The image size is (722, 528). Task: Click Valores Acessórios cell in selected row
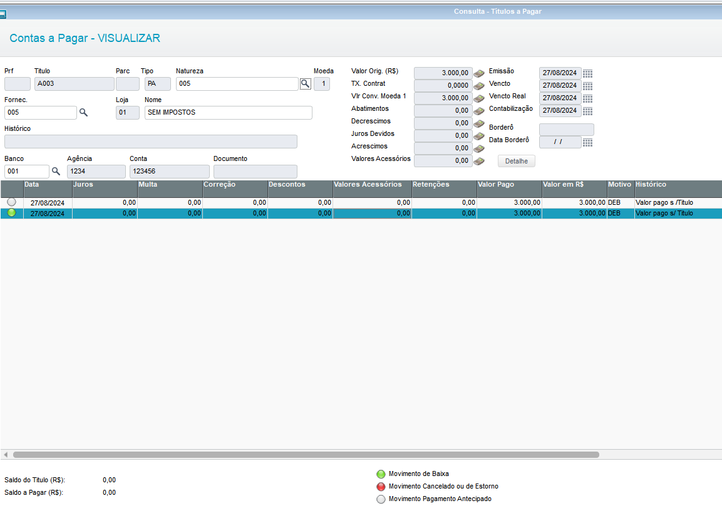pyautogui.click(x=372, y=214)
